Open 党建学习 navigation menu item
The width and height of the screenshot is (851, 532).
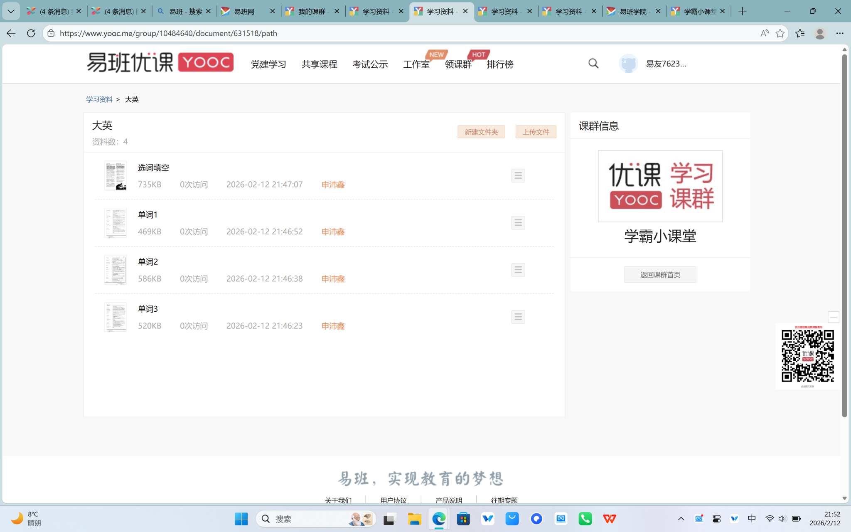pyautogui.click(x=268, y=64)
